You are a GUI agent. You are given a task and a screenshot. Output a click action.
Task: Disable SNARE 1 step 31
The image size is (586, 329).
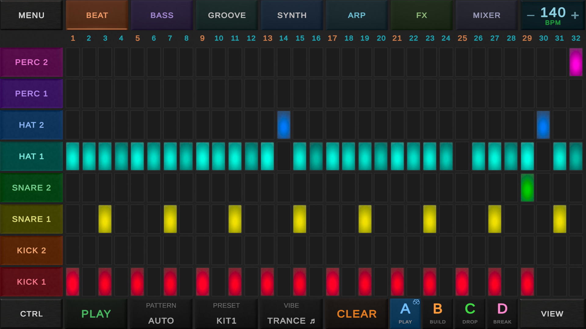[560, 219]
